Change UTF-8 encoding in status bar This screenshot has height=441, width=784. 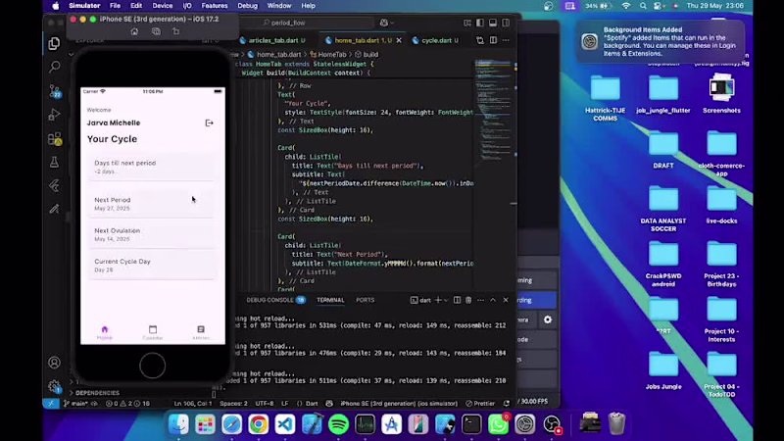tap(265, 404)
